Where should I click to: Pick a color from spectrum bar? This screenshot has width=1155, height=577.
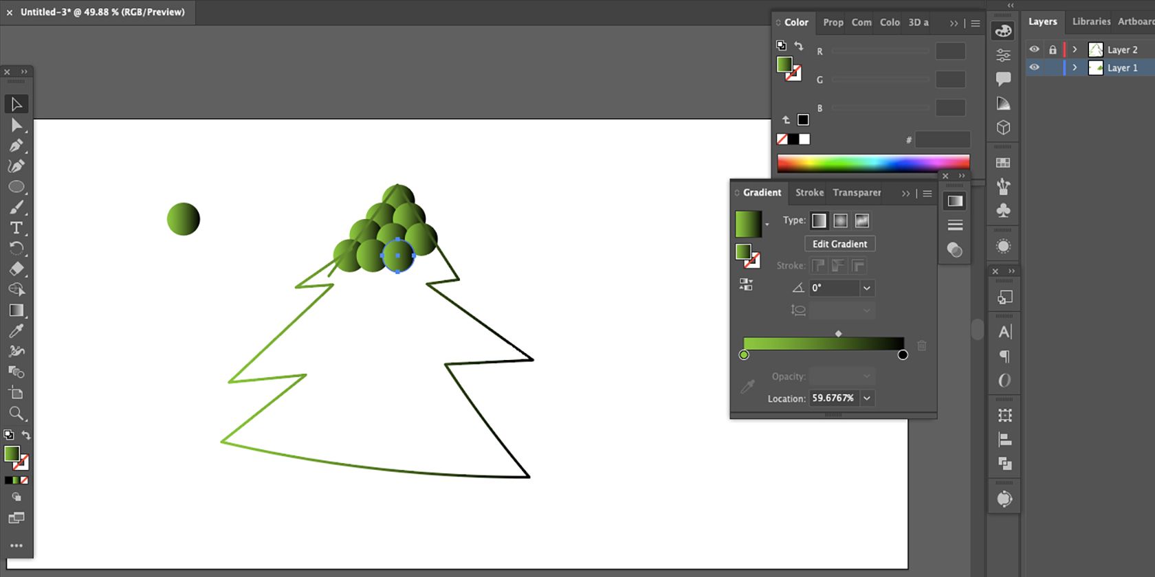pos(873,162)
